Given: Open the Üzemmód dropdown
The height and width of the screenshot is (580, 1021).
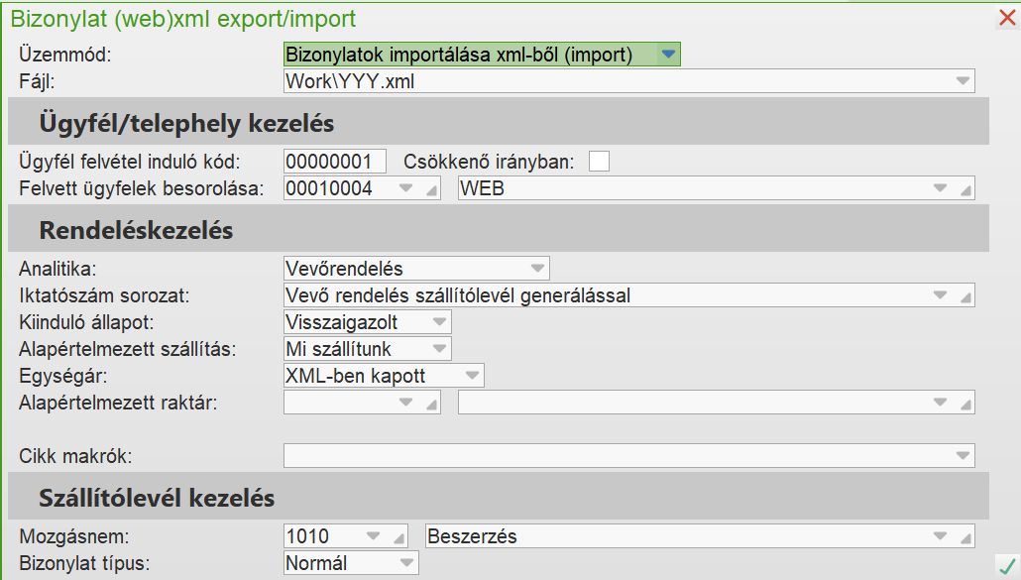Looking at the screenshot, I should point(669,55).
